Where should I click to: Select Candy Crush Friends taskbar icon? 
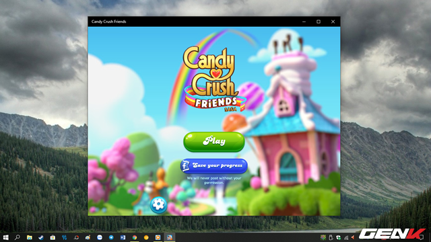[x=170, y=237]
